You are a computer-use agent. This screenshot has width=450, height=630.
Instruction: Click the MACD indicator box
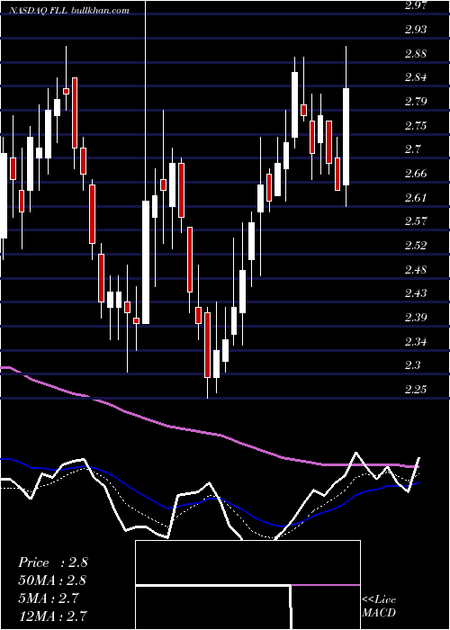[x=247, y=585]
